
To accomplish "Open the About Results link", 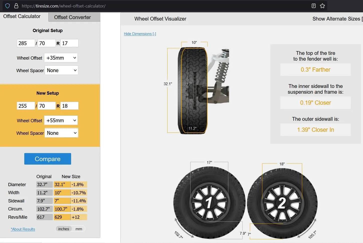I will click(23, 229).
